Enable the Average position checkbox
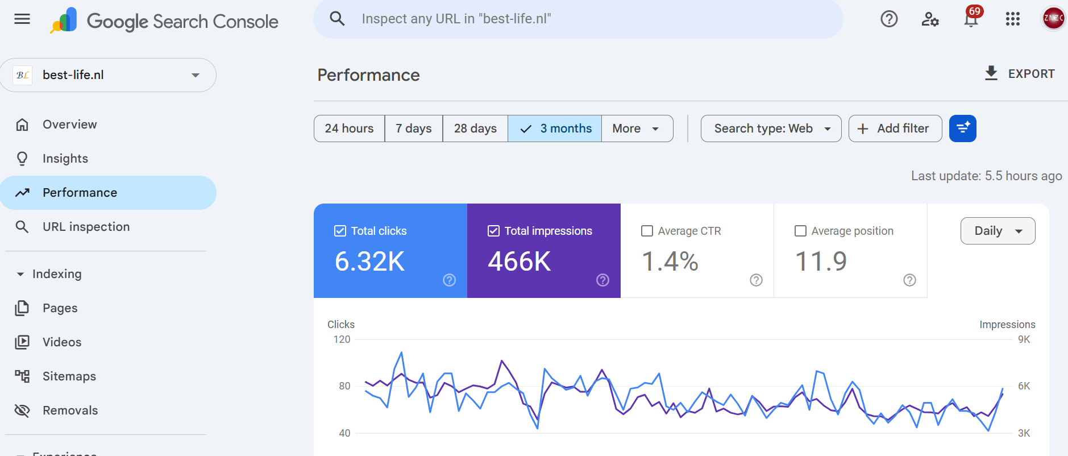 click(800, 231)
